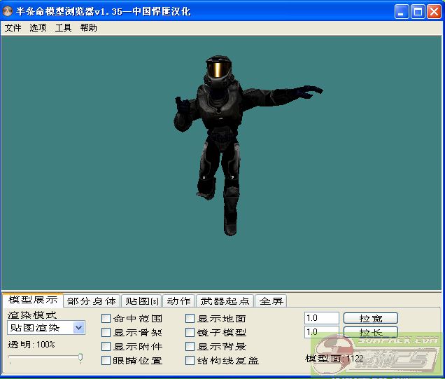Switch to the 贴图[s] tab
This screenshot has width=445, height=379.
click(142, 301)
